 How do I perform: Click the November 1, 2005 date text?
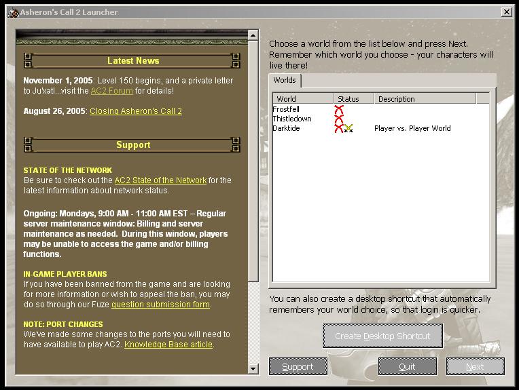click(58, 81)
